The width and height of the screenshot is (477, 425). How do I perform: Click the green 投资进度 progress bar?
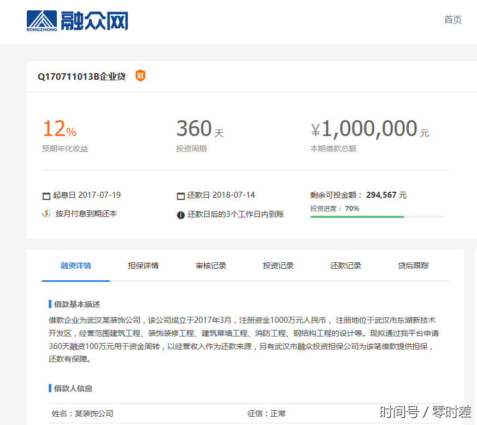pos(357,217)
